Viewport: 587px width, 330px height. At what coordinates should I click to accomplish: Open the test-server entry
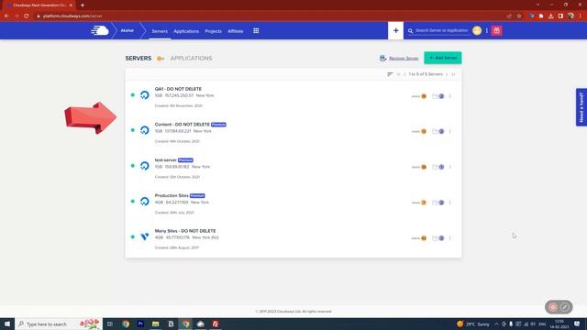click(x=165, y=159)
